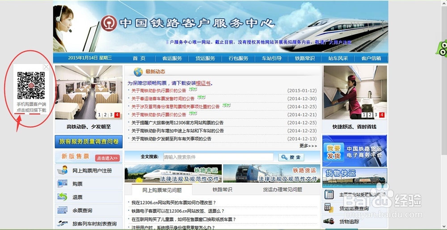Open 铁路客运 法律法规 banner

[x=173, y=174]
